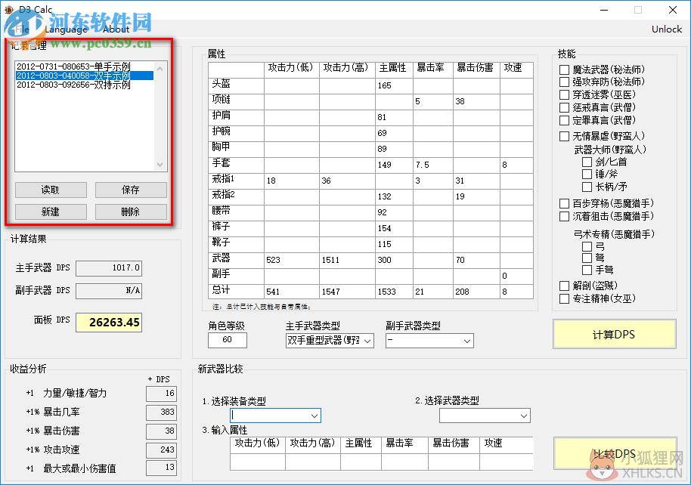
Task: Click the +1% 攻击攻速 gain value 243
Action: (x=161, y=449)
